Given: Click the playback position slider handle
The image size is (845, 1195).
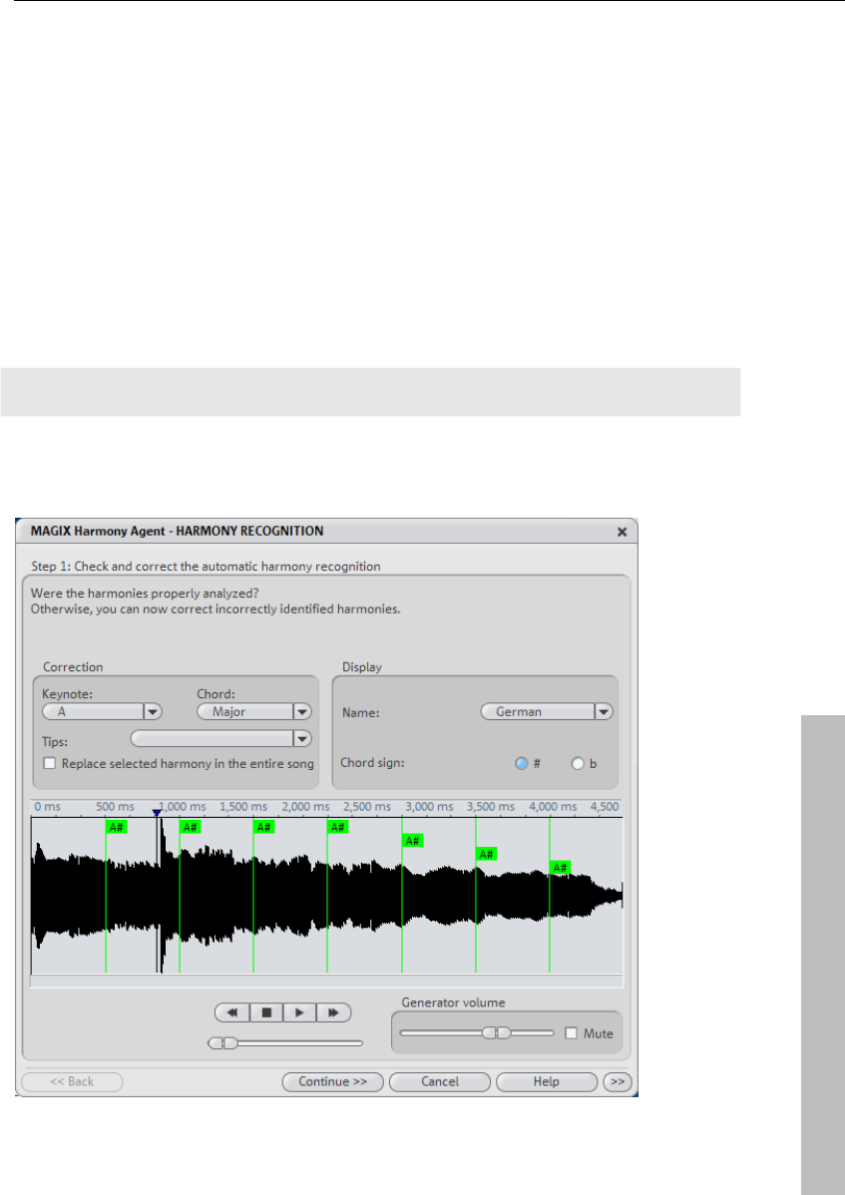Looking at the screenshot, I should [223, 1042].
